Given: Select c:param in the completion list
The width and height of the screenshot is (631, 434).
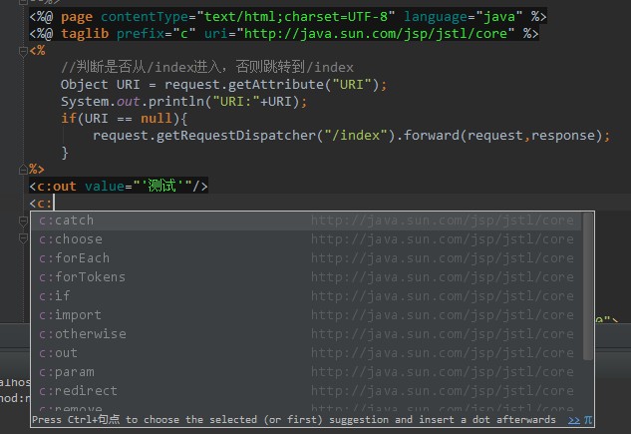Looking at the screenshot, I should pos(306,372).
